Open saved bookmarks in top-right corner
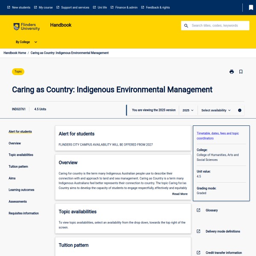 point(251,7)
